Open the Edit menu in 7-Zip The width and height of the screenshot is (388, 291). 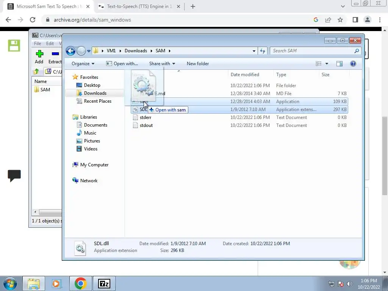coord(50,43)
